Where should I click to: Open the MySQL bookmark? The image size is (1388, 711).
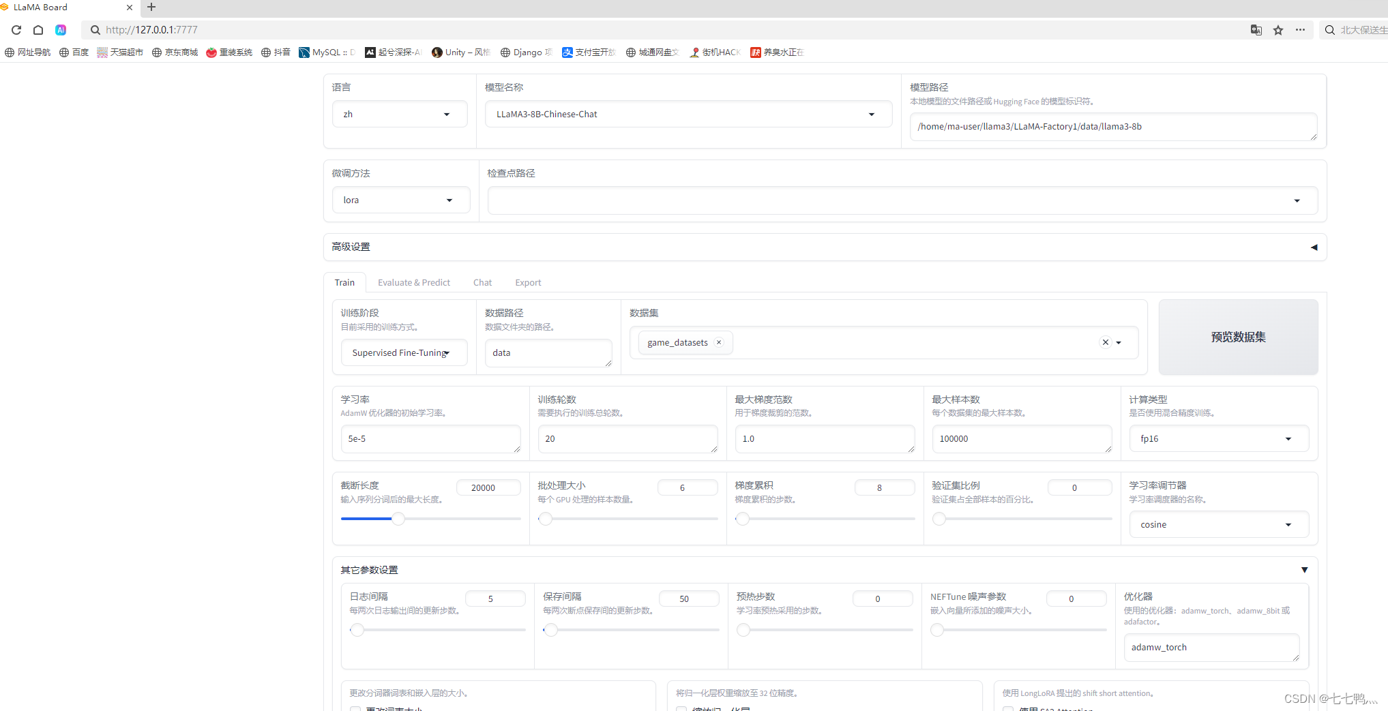[325, 52]
